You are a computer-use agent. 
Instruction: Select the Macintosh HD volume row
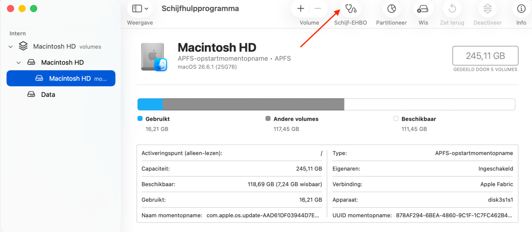coord(61,62)
